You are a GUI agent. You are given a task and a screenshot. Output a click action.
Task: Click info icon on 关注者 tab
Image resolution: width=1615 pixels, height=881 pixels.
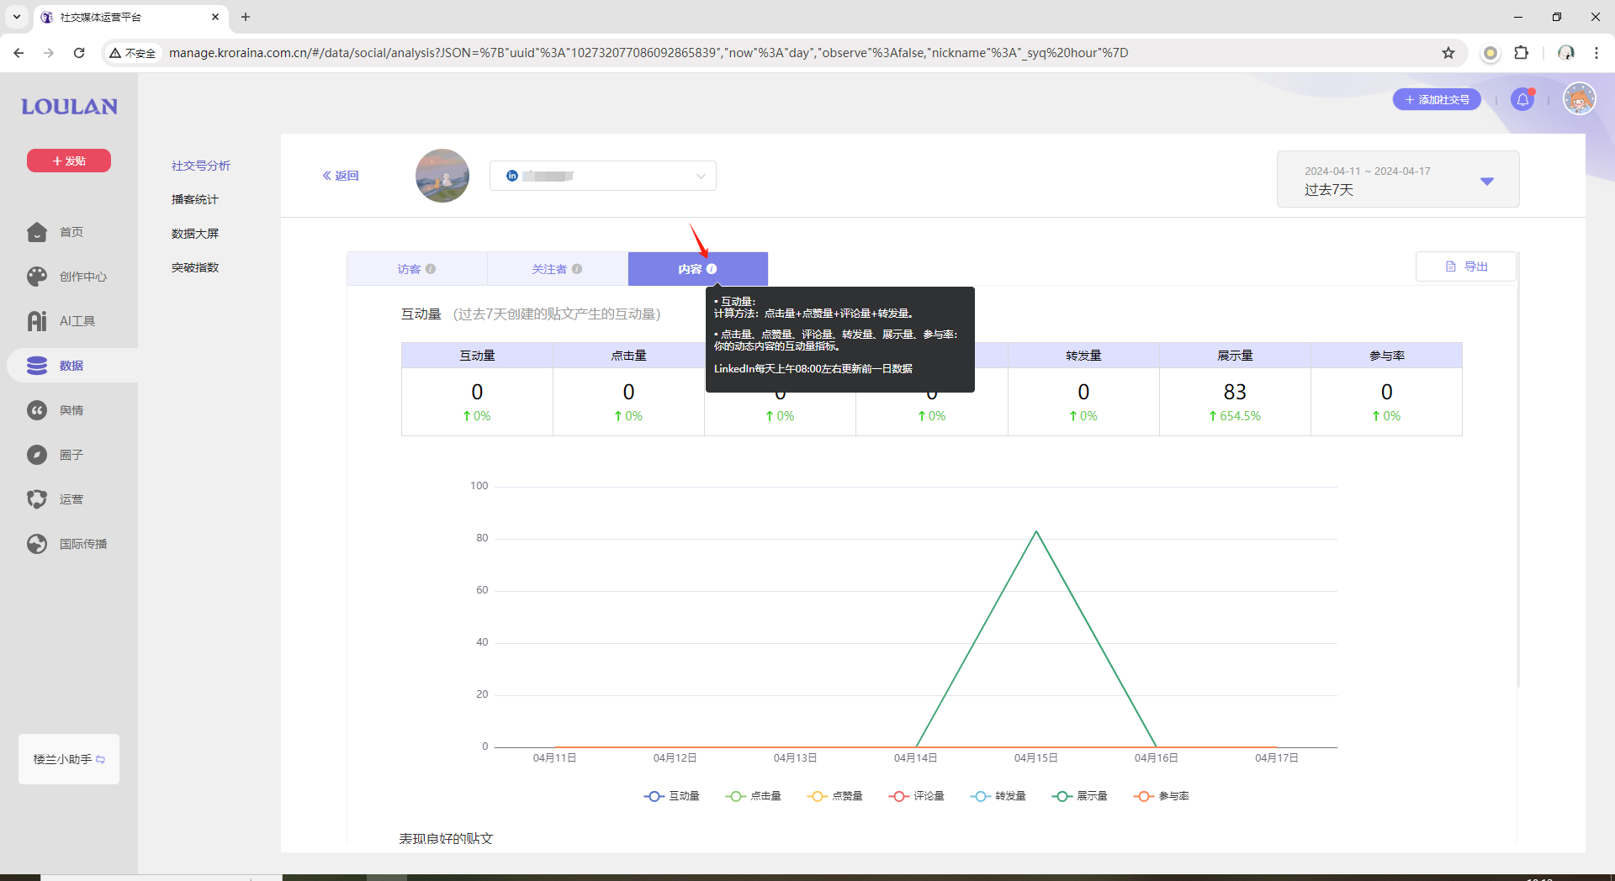click(x=577, y=269)
